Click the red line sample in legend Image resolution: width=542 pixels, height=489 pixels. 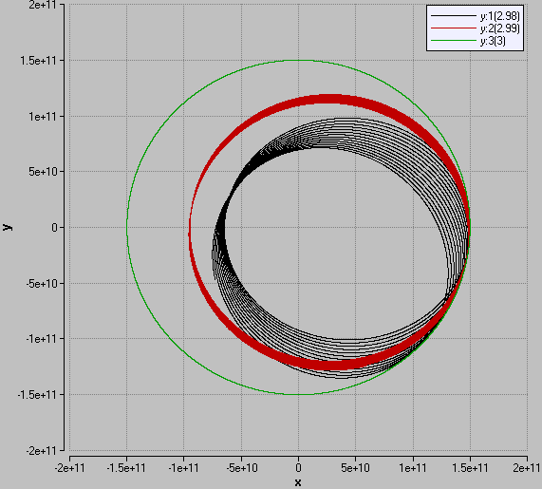(x=454, y=28)
